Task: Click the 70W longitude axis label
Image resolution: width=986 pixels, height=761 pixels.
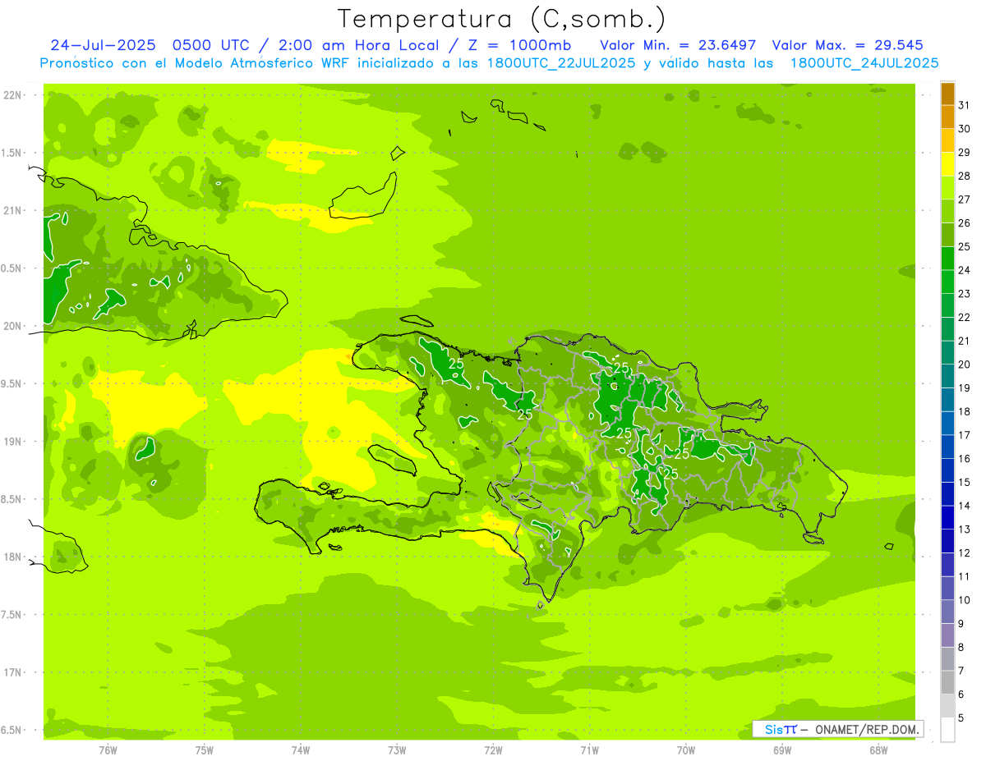Action: (685, 750)
